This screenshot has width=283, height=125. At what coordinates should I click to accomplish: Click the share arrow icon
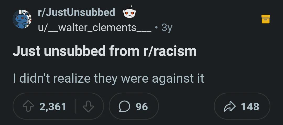(230, 106)
